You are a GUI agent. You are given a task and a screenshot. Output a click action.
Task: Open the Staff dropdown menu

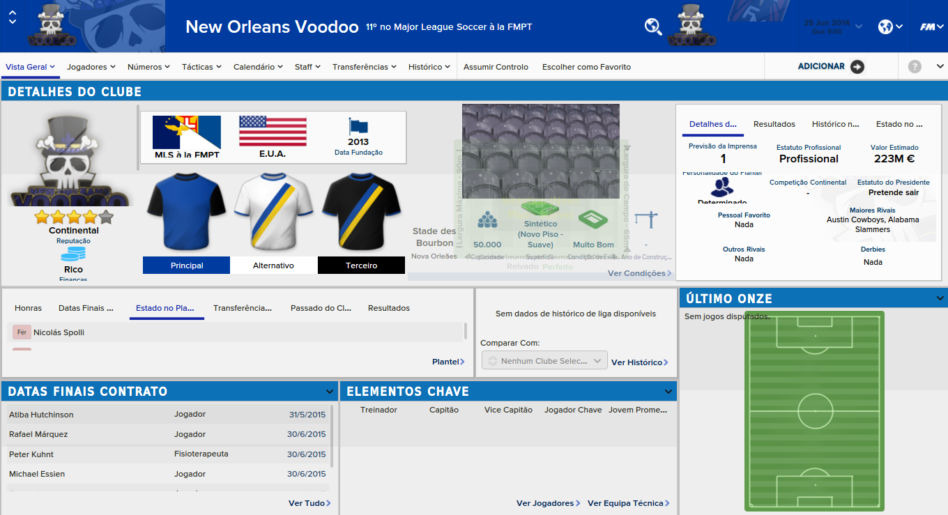(307, 67)
